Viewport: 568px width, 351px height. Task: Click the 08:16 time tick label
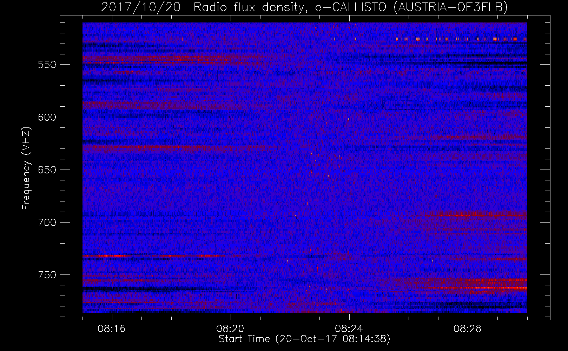(112, 329)
